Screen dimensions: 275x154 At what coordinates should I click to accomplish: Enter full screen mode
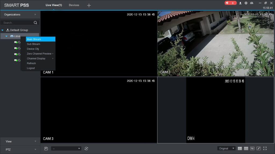click(x=265, y=148)
